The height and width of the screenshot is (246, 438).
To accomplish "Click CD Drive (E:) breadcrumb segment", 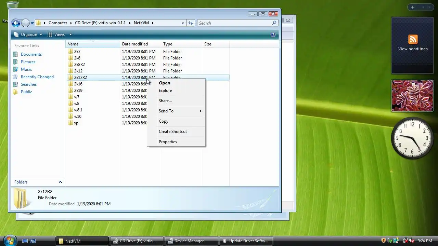I will [100, 23].
